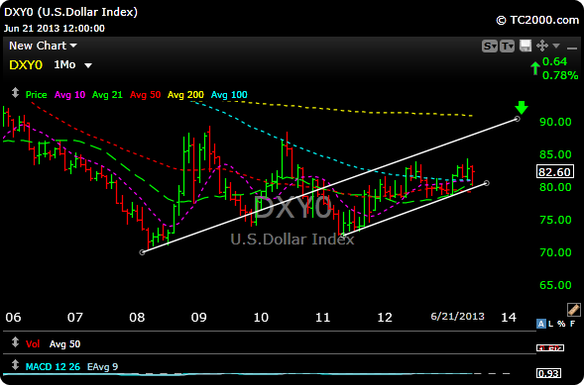This screenshot has height=385, width=584.
Task: Open the S dropdown button in chart toolbar
Action: (490, 47)
